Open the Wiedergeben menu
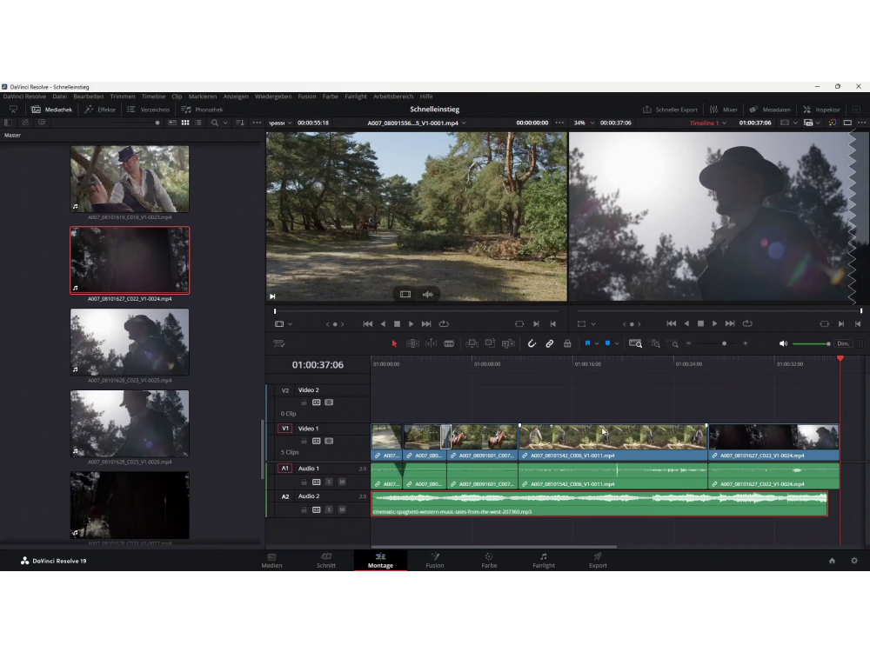 [x=273, y=96]
